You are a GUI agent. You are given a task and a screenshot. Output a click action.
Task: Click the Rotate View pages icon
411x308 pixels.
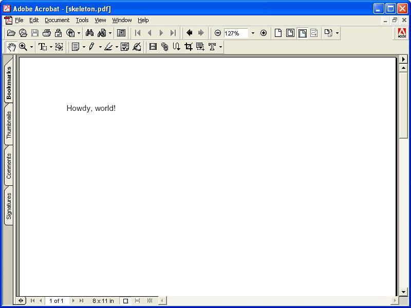point(328,33)
